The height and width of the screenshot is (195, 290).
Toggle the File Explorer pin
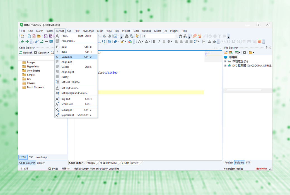[267, 48]
